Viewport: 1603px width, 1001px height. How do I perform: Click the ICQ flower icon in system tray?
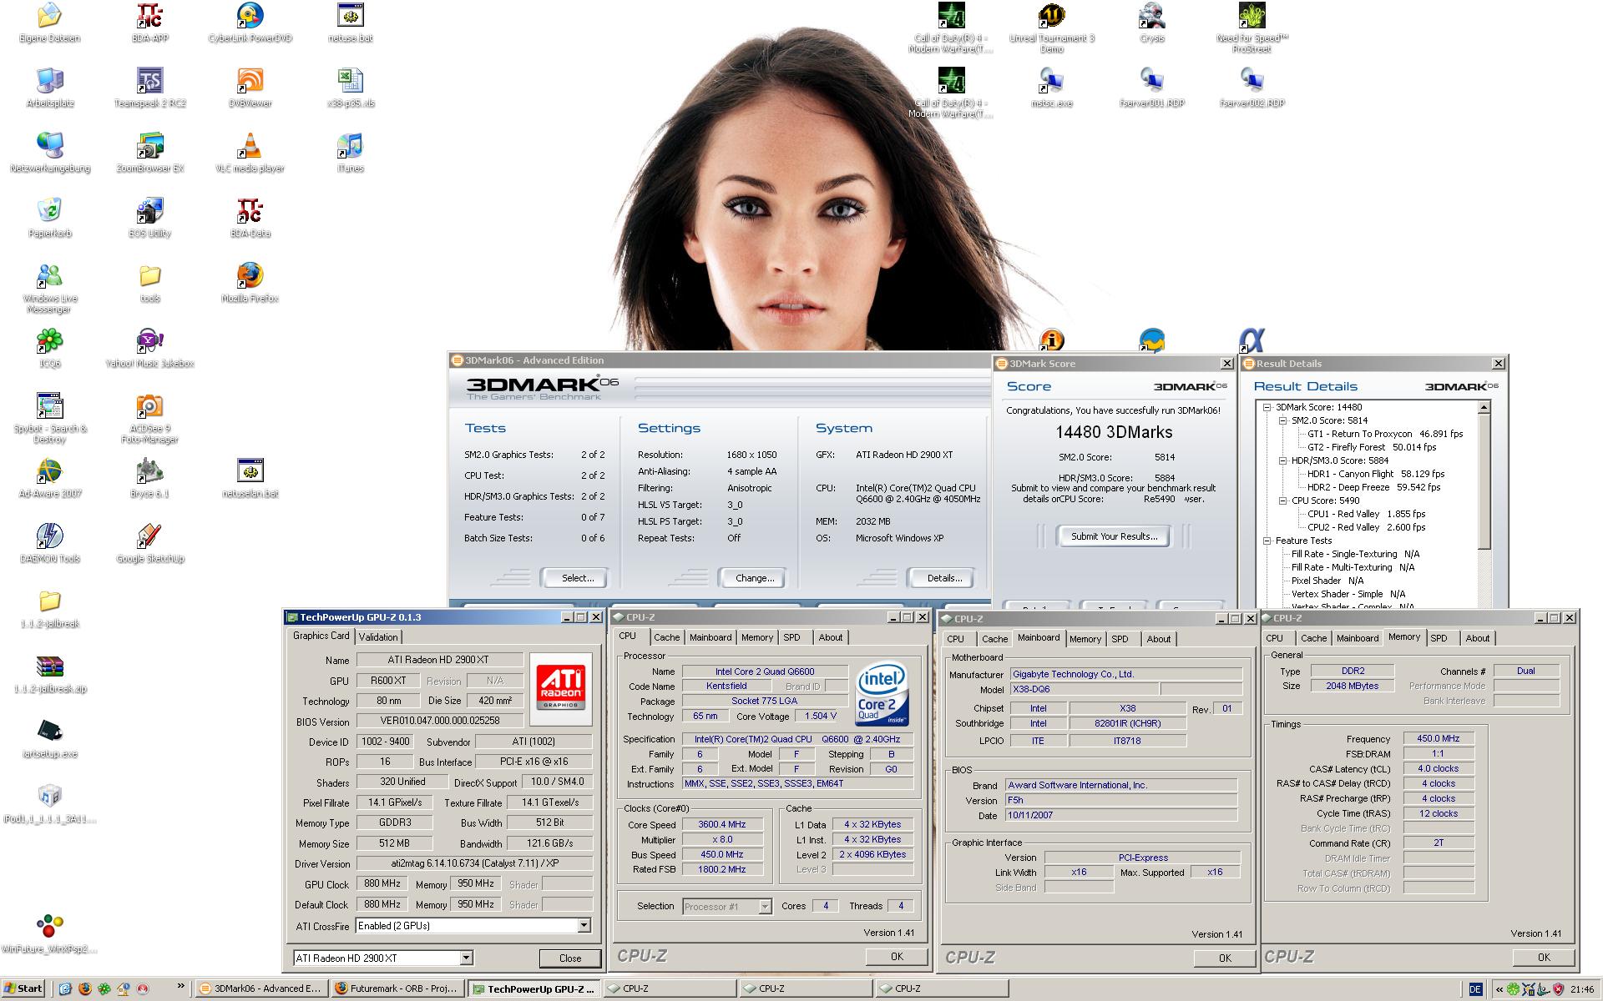(1513, 989)
